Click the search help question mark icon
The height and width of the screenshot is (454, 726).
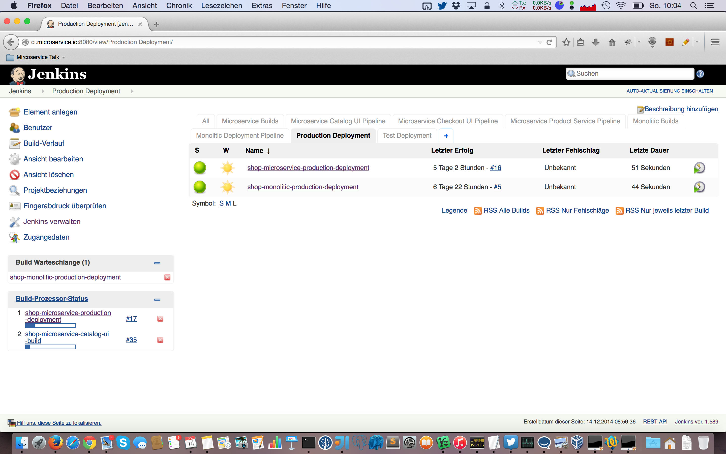click(700, 74)
